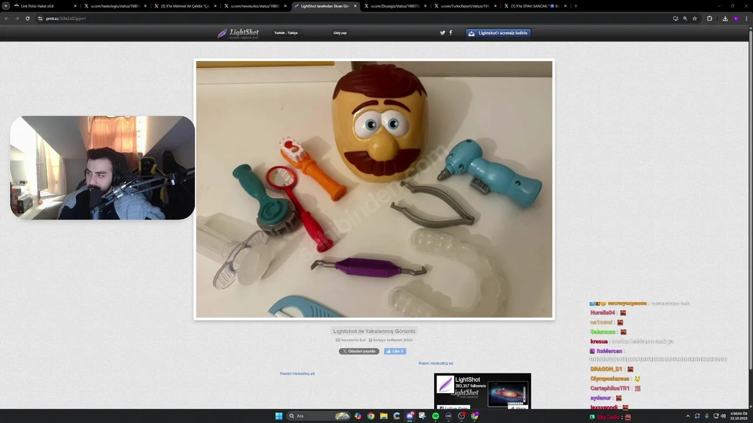Click the site info icon in address bar
The image size is (753, 423).
[40, 18]
